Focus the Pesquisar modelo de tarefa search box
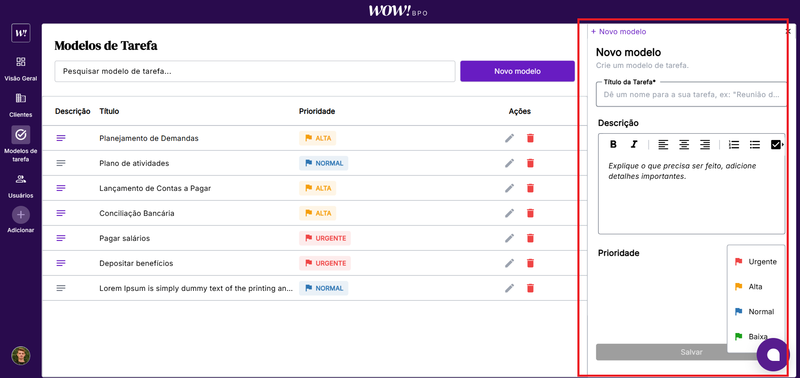 point(254,71)
